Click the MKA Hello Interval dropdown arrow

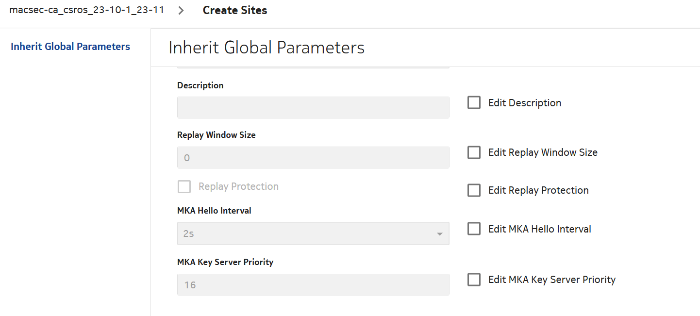coord(439,234)
